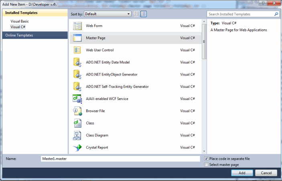The height and width of the screenshot is (181, 282).
Task: Select the "Crystal Report" text
Action: [97, 148]
